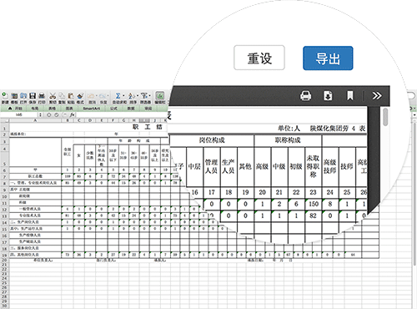The image size is (417, 309).
Task: Click the fx insert function button
Action: pos(72,114)
